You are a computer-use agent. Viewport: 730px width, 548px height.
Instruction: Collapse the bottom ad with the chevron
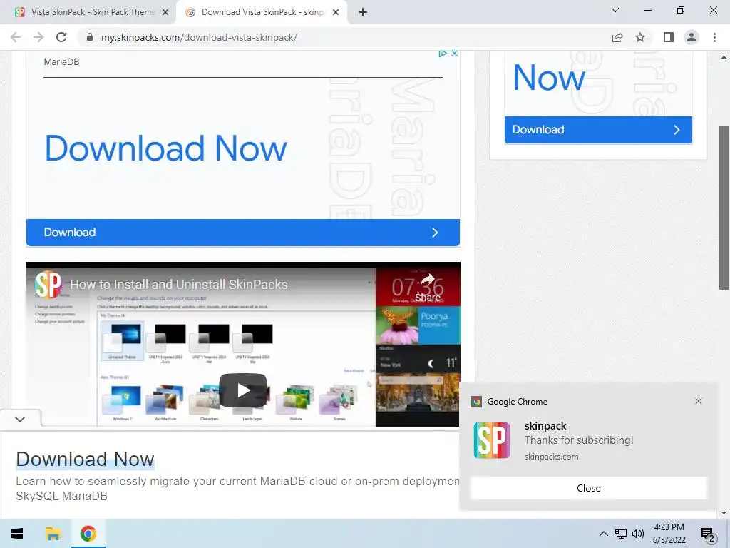tap(20, 420)
